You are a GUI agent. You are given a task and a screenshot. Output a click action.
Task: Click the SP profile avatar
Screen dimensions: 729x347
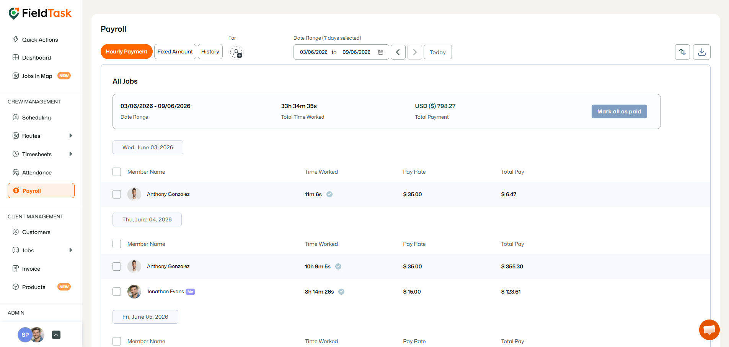(x=24, y=335)
